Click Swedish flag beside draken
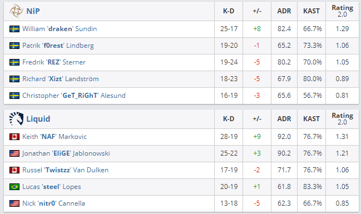 pyautogui.click(x=14, y=29)
